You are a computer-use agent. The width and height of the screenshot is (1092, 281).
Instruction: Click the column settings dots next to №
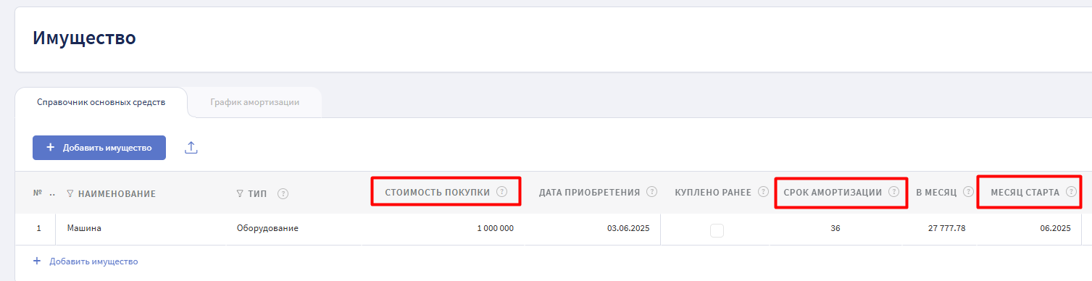tap(52, 194)
